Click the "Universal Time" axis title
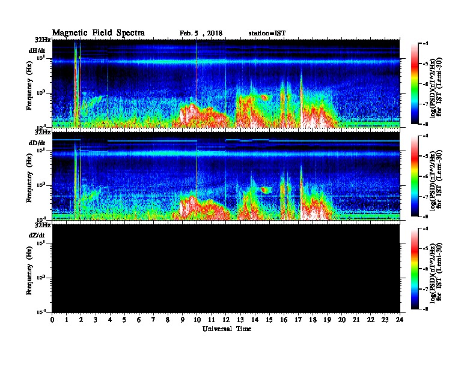This screenshot has height=367, width=476. [227, 329]
